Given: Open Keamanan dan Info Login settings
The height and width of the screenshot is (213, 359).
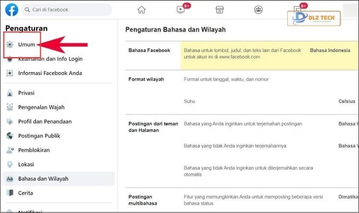Looking at the screenshot, I should (x=50, y=59).
